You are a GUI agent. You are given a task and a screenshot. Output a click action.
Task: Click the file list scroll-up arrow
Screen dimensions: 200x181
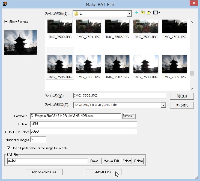192,22
